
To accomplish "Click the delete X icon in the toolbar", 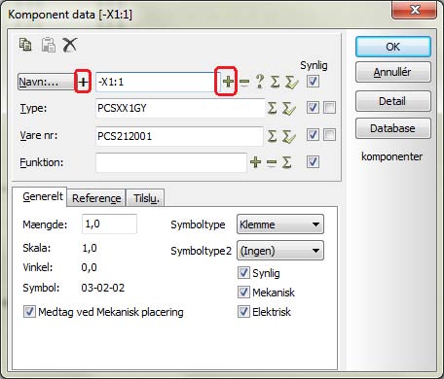I will [x=70, y=45].
